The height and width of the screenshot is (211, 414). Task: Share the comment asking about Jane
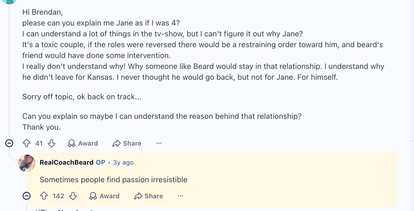point(127,143)
